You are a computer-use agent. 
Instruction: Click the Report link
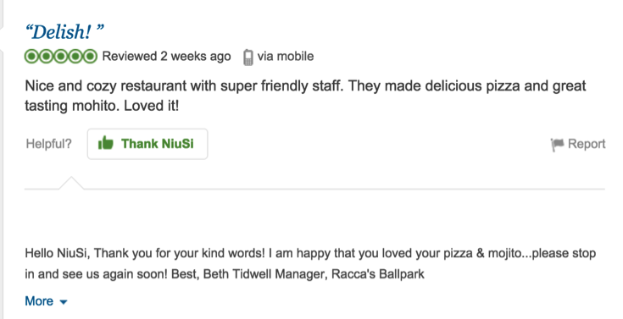point(587,144)
